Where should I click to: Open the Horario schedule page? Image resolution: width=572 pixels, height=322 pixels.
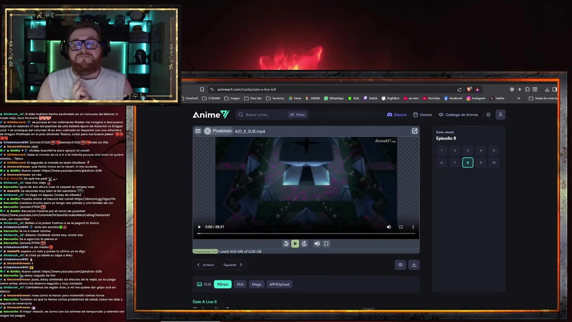423,114
